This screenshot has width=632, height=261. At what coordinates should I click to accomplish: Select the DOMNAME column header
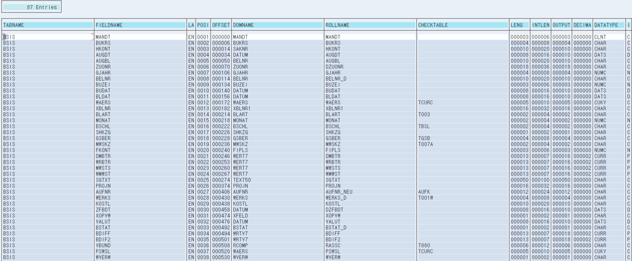tap(278, 25)
